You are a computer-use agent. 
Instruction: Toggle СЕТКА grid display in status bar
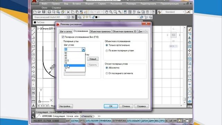coord(75,121)
